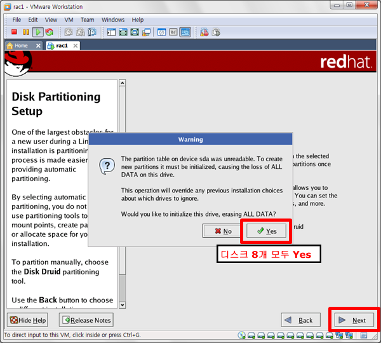
Task: Click the Back button
Action: point(300,320)
